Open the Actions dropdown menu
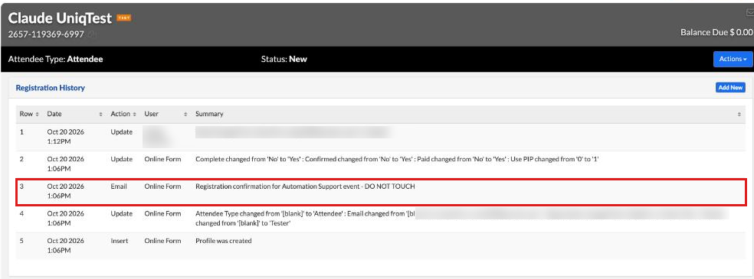754x279 pixels. [x=733, y=59]
